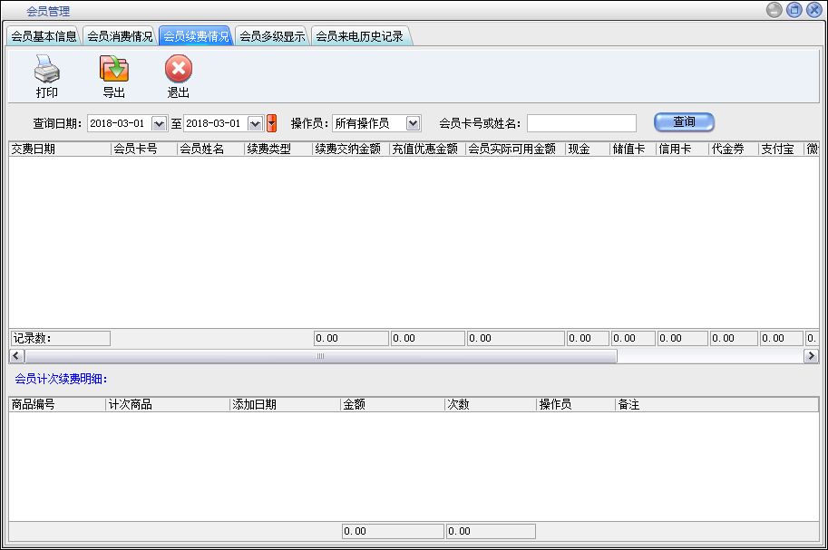Switch to 会员基本信息 tab
Image resolution: width=828 pixels, height=550 pixels.
(x=44, y=36)
